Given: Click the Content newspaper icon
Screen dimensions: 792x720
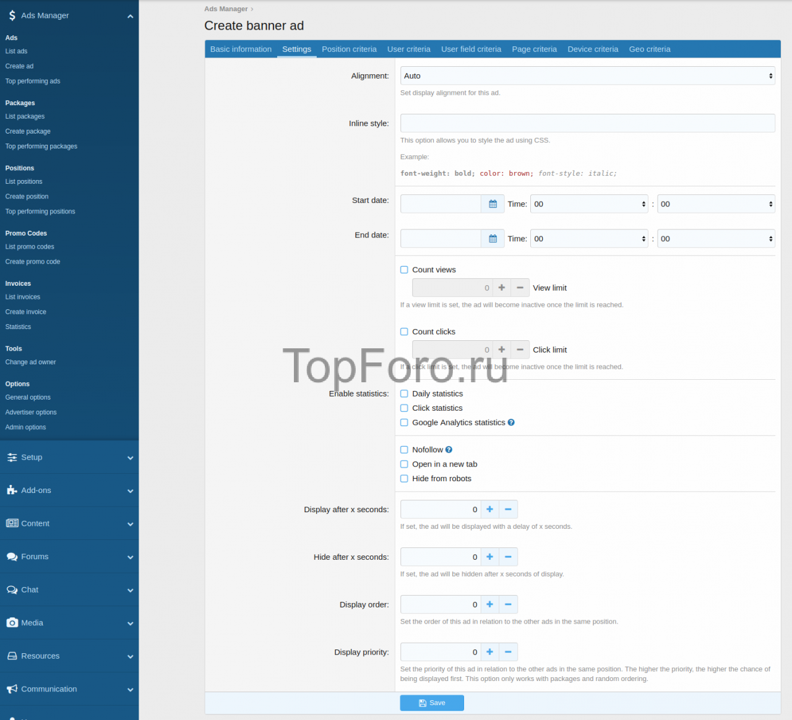Looking at the screenshot, I should click(x=12, y=523).
